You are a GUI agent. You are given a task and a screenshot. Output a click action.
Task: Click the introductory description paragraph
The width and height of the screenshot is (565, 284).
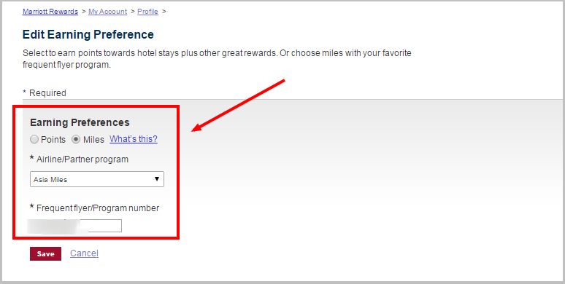pyautogui.click(x=217, y=59)
